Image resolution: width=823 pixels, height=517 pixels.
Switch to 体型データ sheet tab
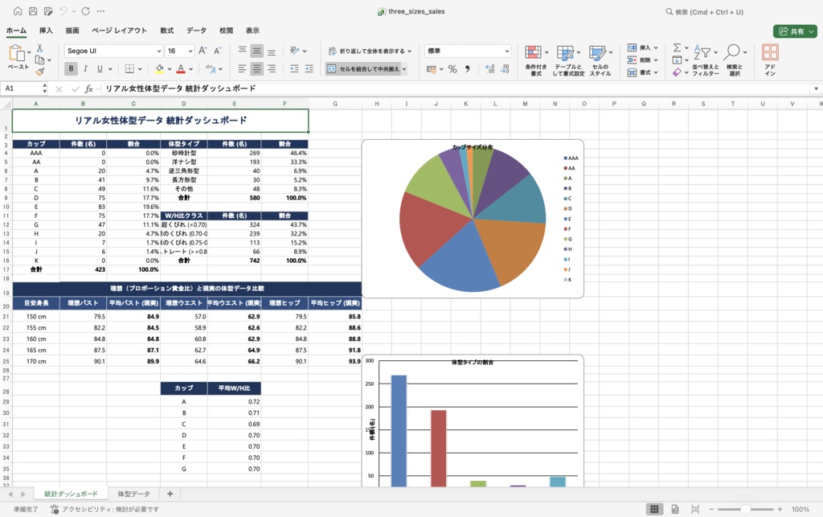point(133,494)
